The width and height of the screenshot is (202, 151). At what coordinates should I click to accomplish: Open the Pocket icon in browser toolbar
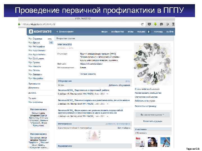(149, 24)
